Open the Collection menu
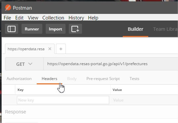Viewport: 178px width, 123px height. pos(53,18)
